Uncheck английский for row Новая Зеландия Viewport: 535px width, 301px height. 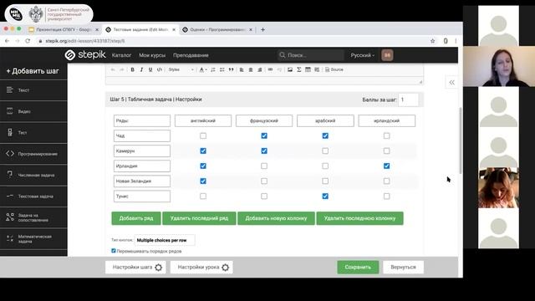203,181
